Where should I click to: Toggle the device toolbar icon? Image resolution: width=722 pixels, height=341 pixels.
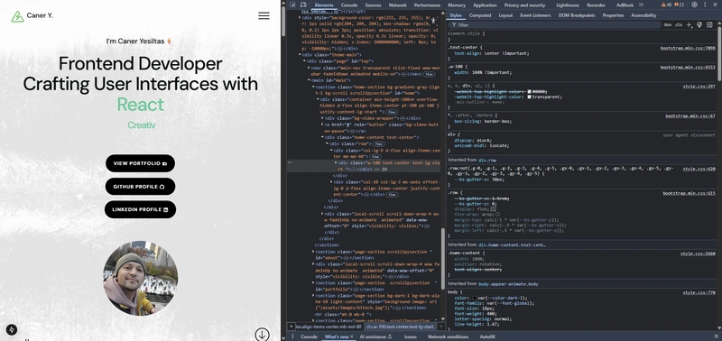click(303, 5)
